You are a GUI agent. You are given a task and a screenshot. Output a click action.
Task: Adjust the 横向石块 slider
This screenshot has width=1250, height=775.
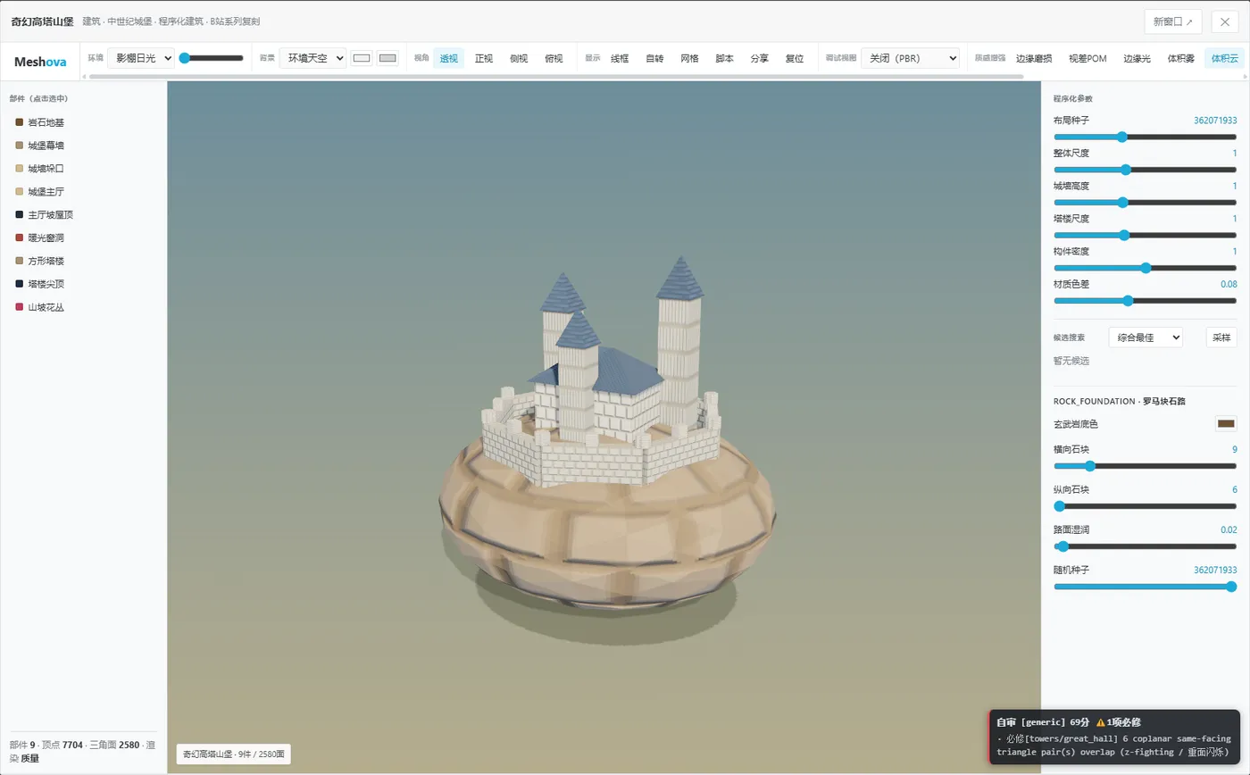pos(1146,466)
